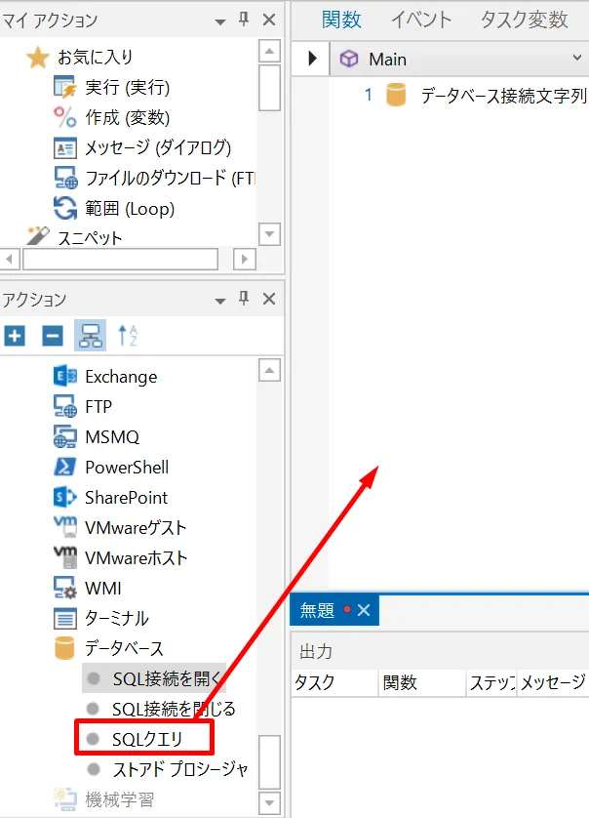
Task: Collapse the Main function triangle
Action: pos(313,60)
